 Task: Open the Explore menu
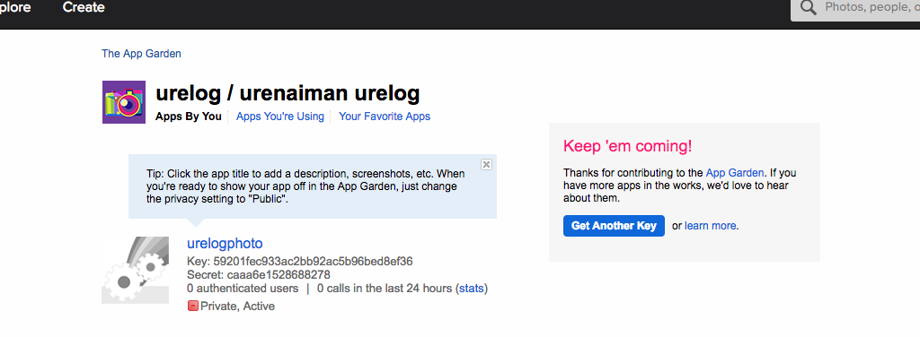[x=15, y=7]
